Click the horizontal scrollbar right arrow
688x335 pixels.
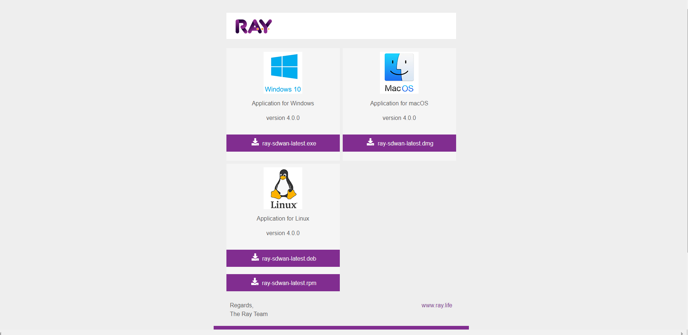(x=682, y=333)
